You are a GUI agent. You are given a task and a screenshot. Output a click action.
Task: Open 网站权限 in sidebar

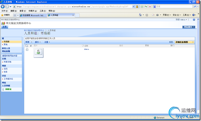pos(6,51)
